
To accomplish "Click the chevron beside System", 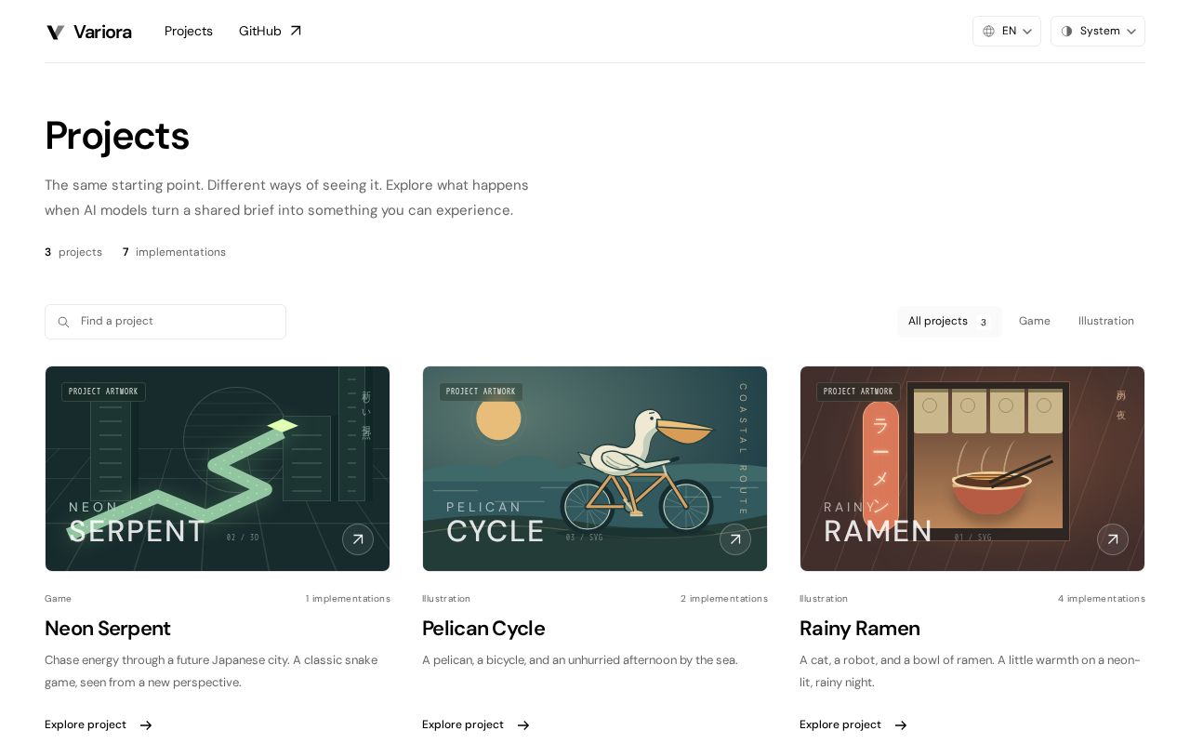I will pos(1131,32).
